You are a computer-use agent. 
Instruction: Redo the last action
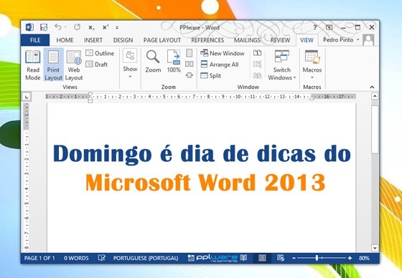pos(78,27)
